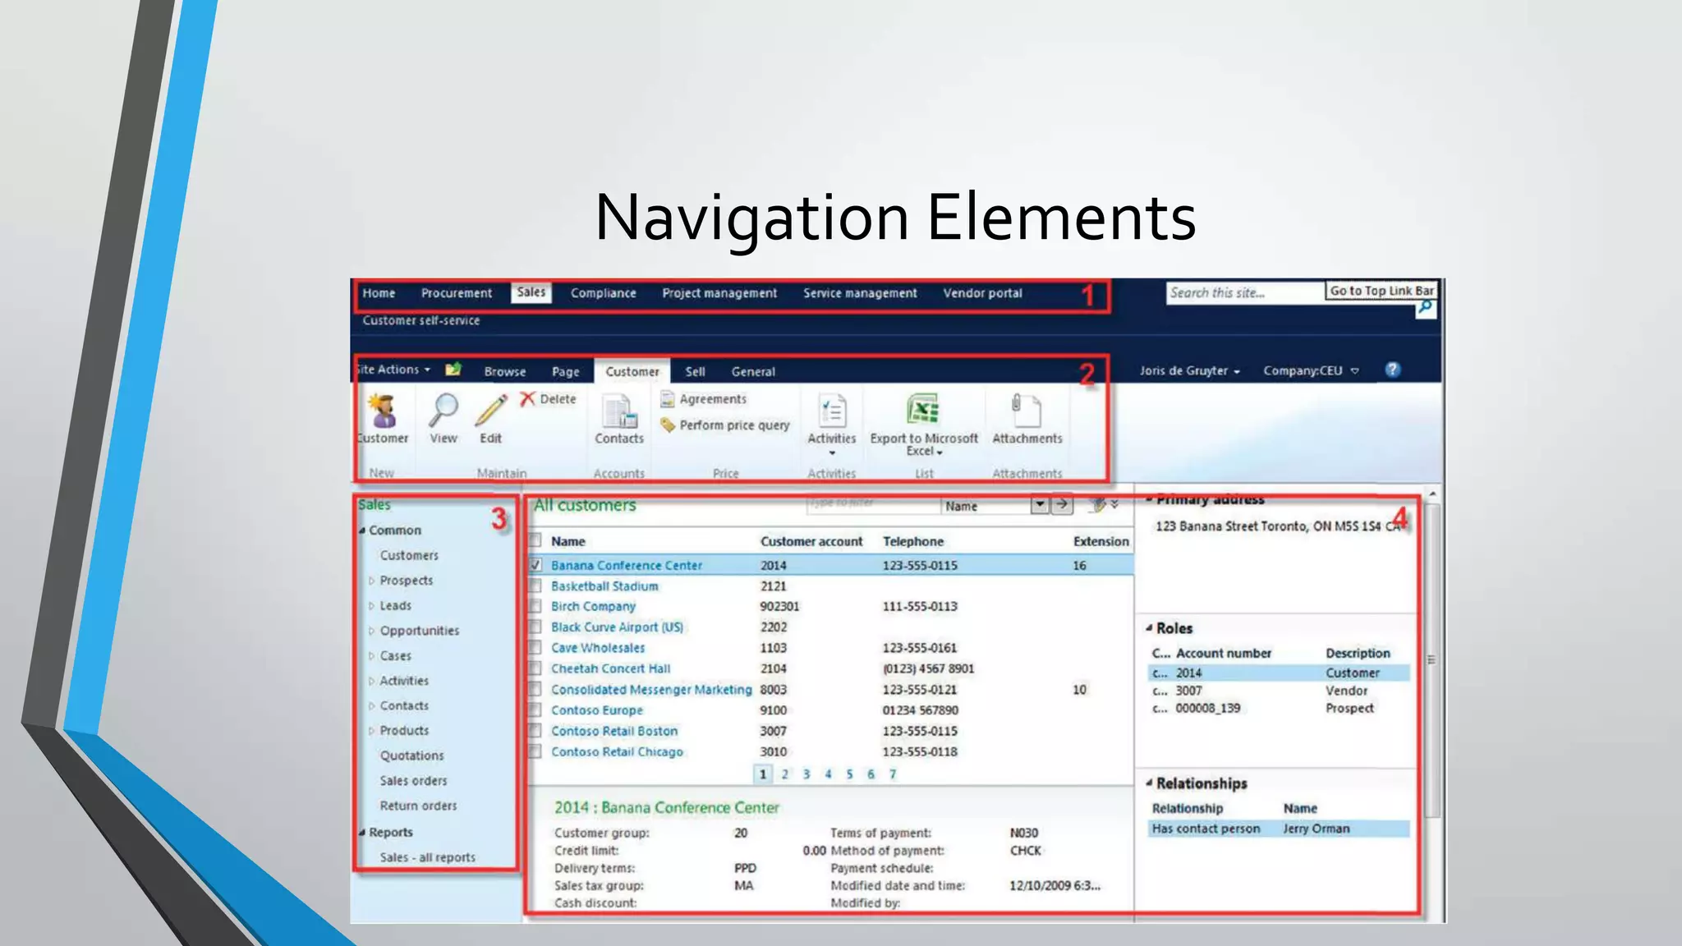The image size is (1682, 946).
Task: Open the Joris de Gruyter user menu
Action: click(1189, 370)
